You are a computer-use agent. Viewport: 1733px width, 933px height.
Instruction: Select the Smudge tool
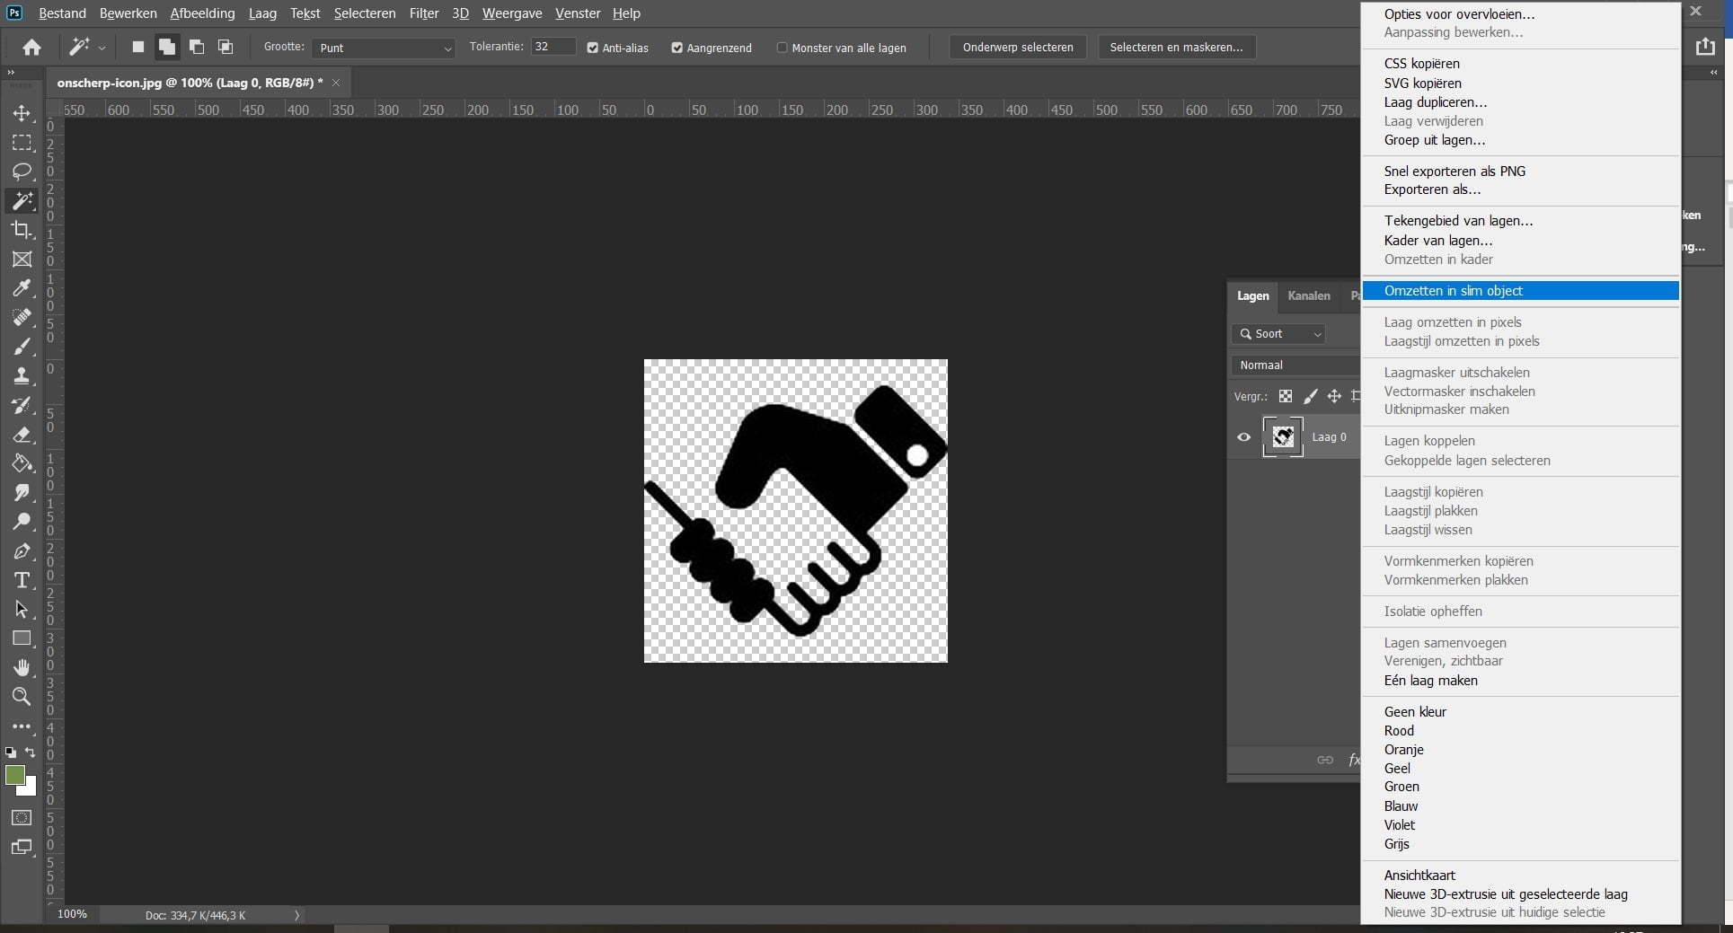pyautogui.click(x=22, y=492)
